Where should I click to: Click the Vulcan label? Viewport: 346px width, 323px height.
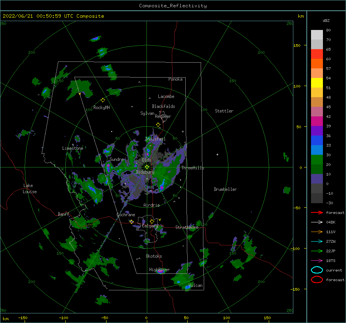click(196, 285)
